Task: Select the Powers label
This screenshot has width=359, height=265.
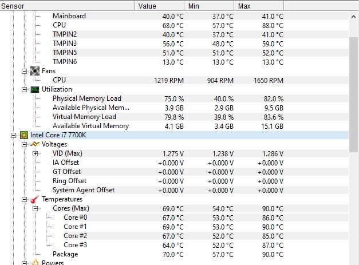Action: tap(53, 263)
